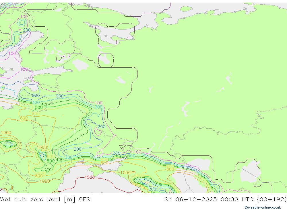Click the weatheronline.co.uk copyright link
The height and width of the screenshot is (210, 287).
[x=263, y=207]
